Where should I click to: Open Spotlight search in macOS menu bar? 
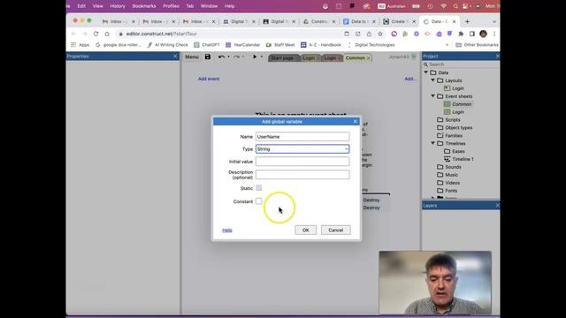pos(455,6)
